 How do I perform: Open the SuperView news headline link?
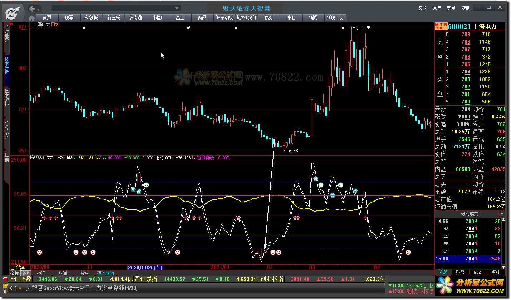[x=82, y=288]
